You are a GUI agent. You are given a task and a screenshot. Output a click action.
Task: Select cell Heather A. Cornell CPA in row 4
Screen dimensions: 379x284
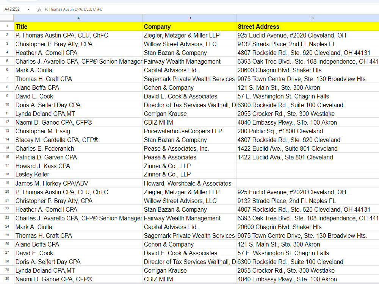(78, 53)
